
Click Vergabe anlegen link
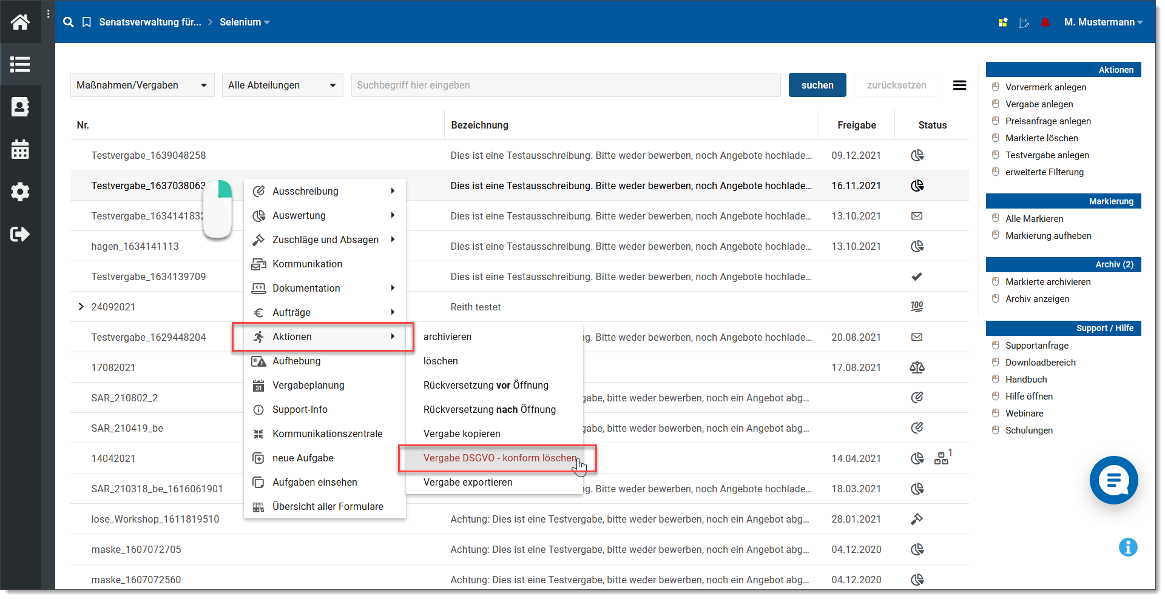click(1039, 104)
